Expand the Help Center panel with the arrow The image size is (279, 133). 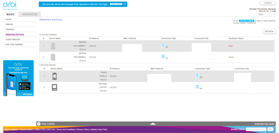pos(153,124)
